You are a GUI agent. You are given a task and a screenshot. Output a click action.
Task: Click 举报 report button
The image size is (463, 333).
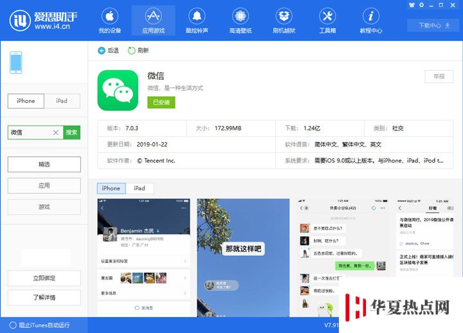click(x=439, y=76)
